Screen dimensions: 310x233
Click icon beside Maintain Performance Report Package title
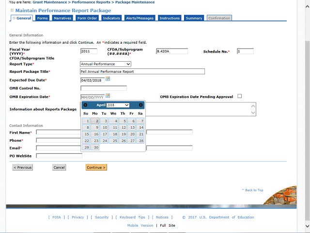click(x=12, y=10)
